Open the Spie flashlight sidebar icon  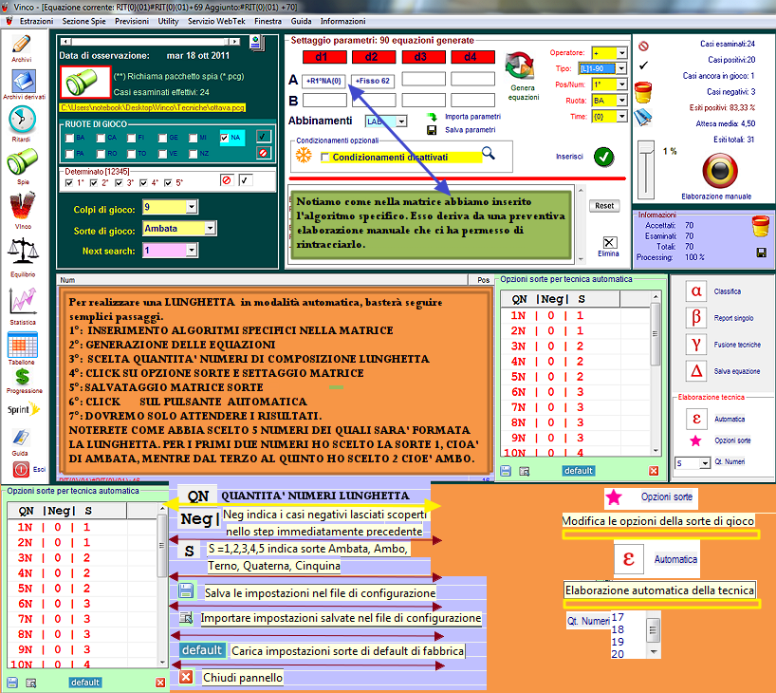[22, 162]
